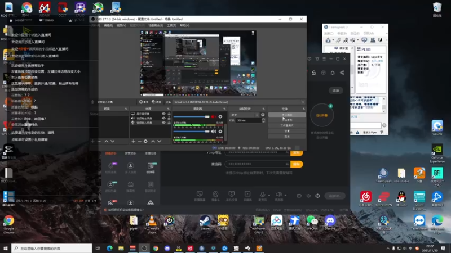Mute the second mixer channel speaker
The height and width of the screenshot is (253, 451).
tap(213, 132)
